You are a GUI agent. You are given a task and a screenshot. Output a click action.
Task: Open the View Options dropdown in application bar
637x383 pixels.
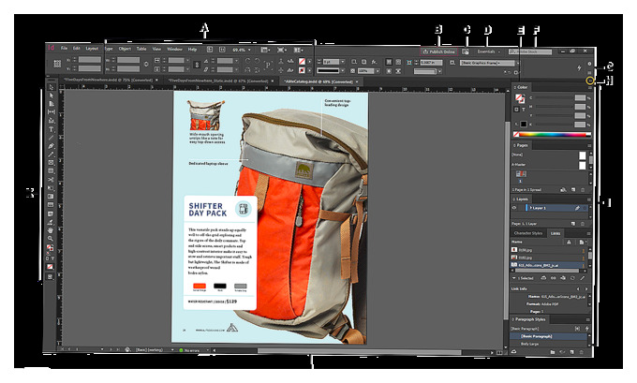pos(265,50)
